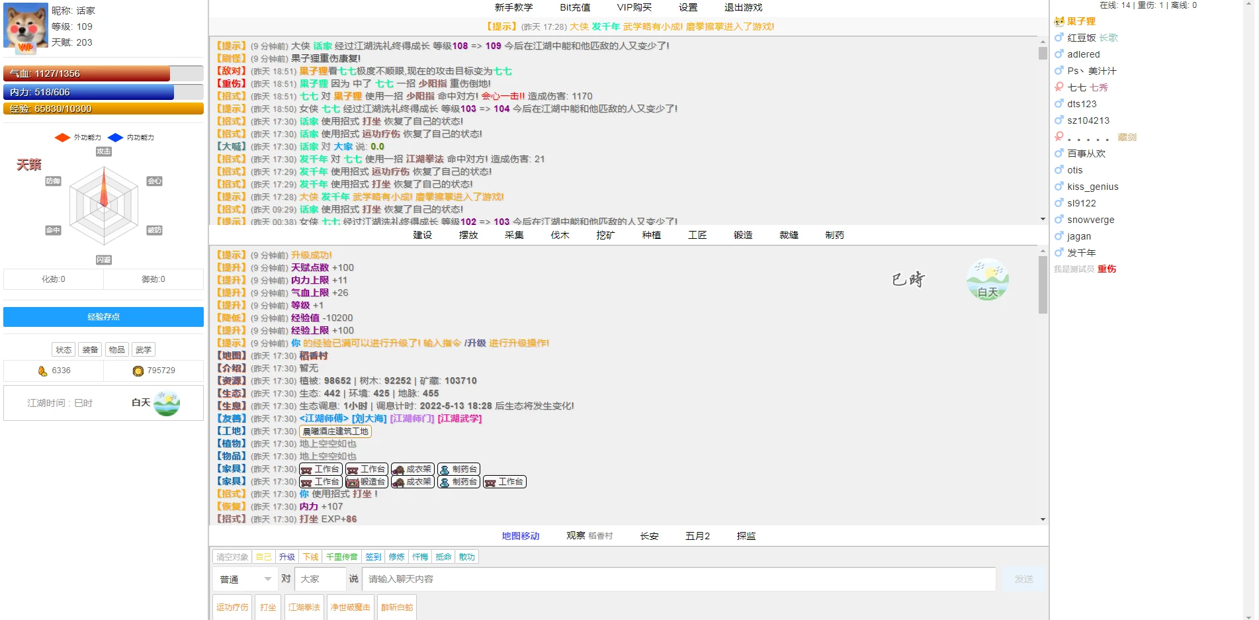1259x620 pixels.
Task: Select 自己 as the chat target
Action: pos(263,557)
